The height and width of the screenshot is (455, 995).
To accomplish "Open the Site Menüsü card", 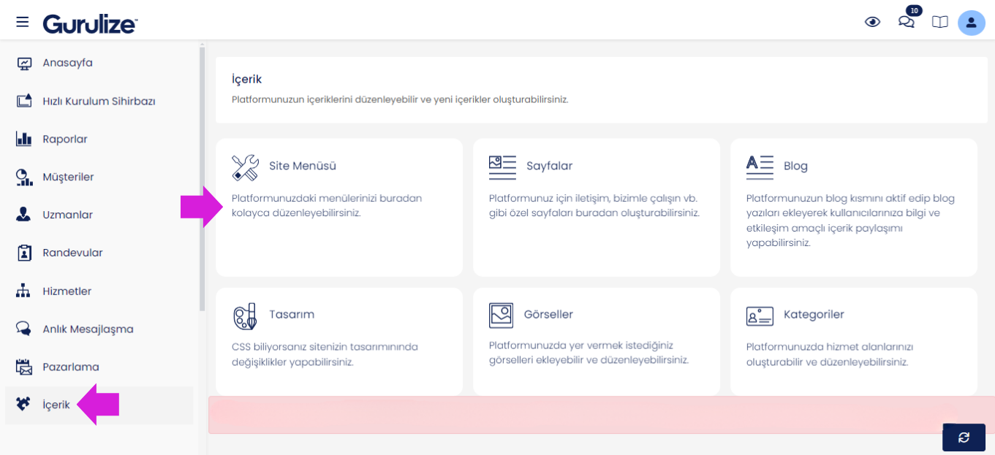I will (339, 207).
